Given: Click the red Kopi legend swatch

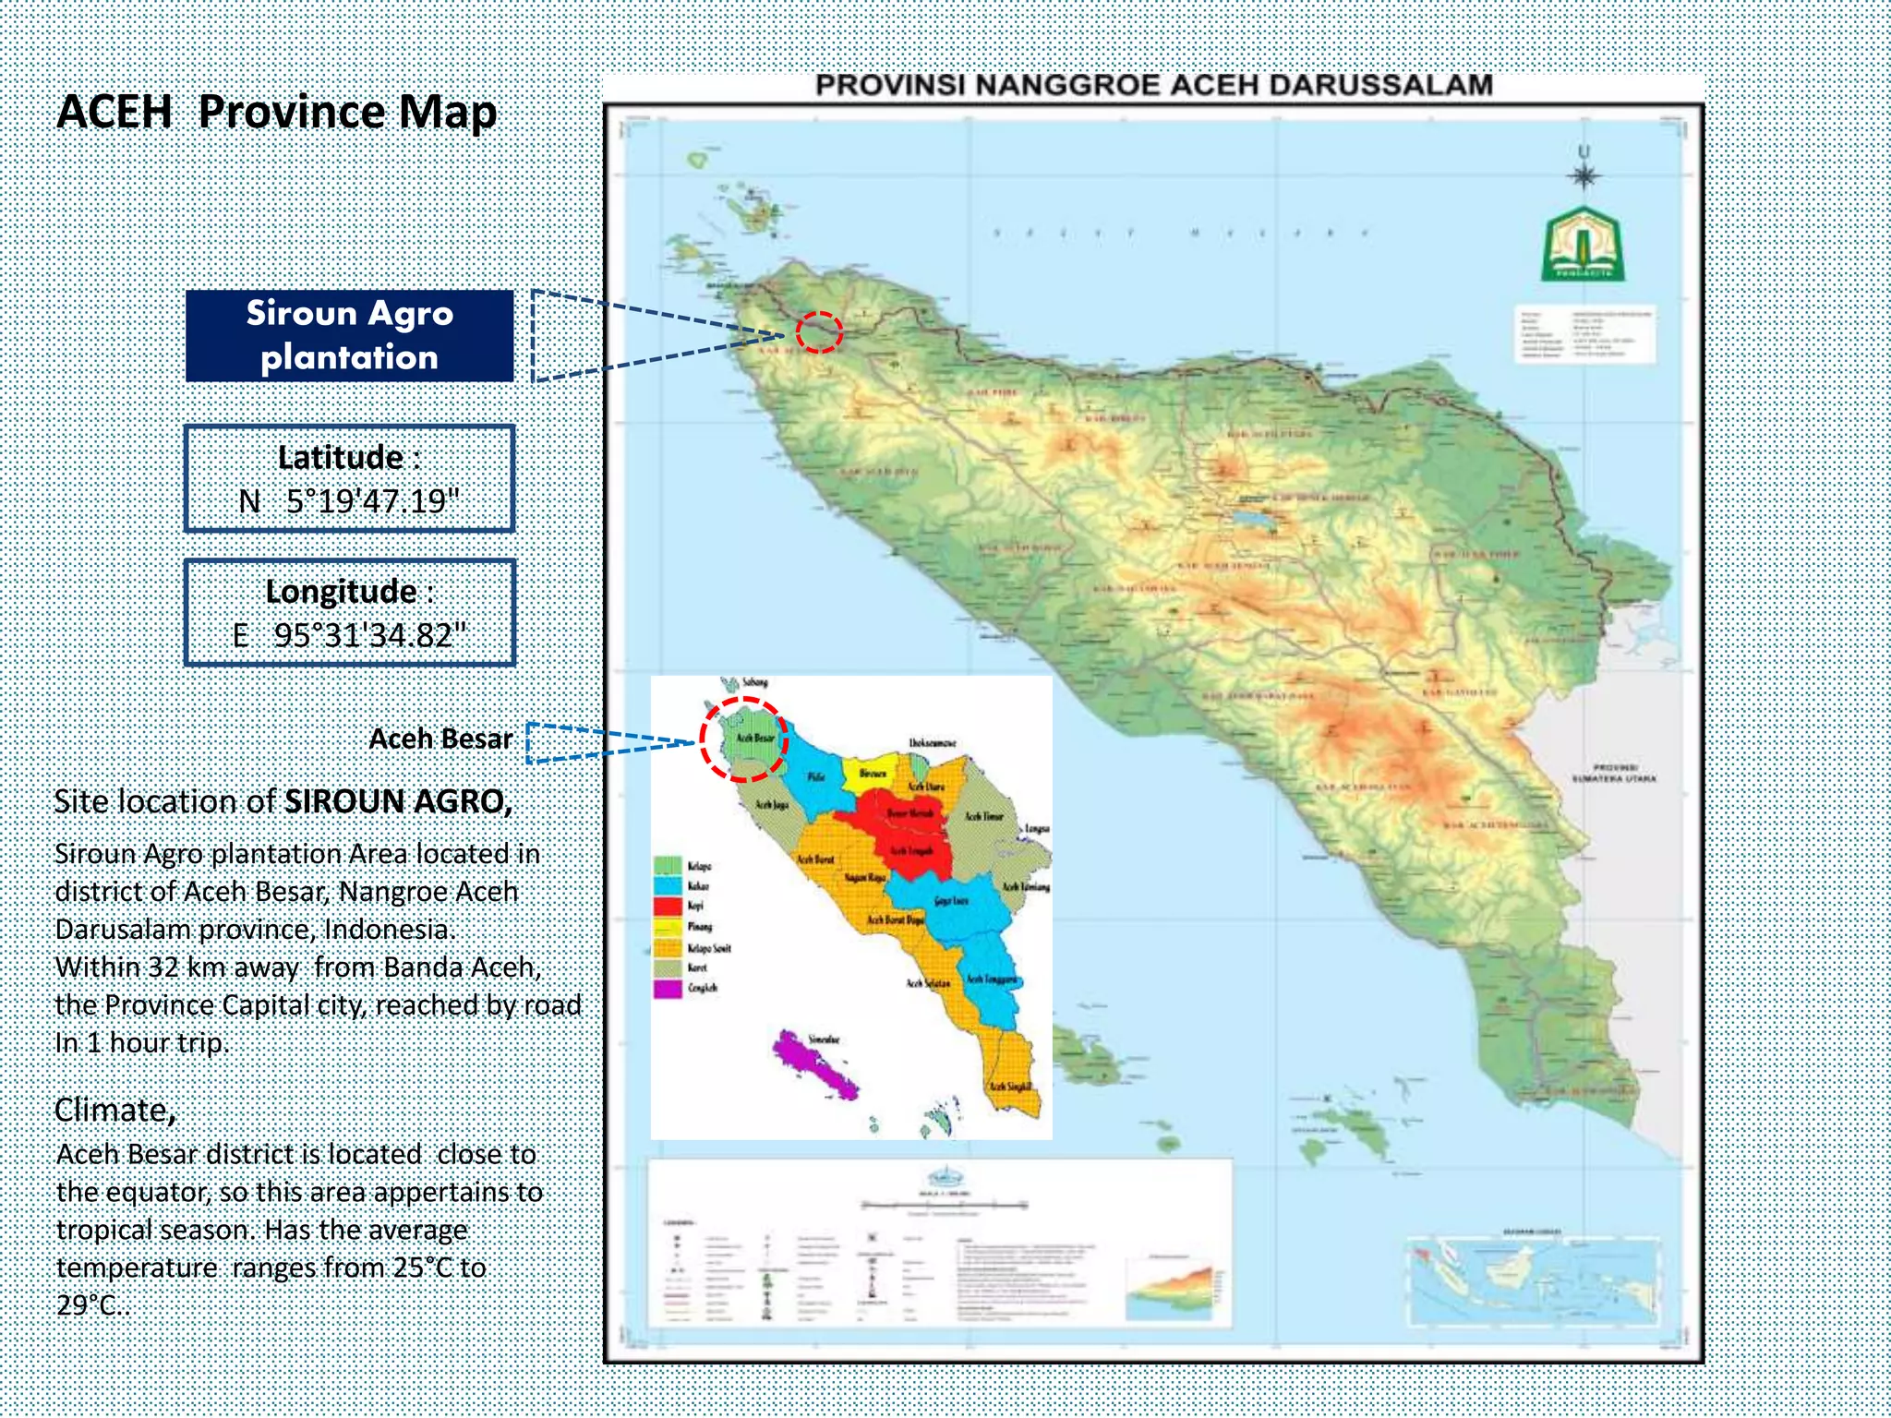Looking at the screenshot, I should 668,906.
